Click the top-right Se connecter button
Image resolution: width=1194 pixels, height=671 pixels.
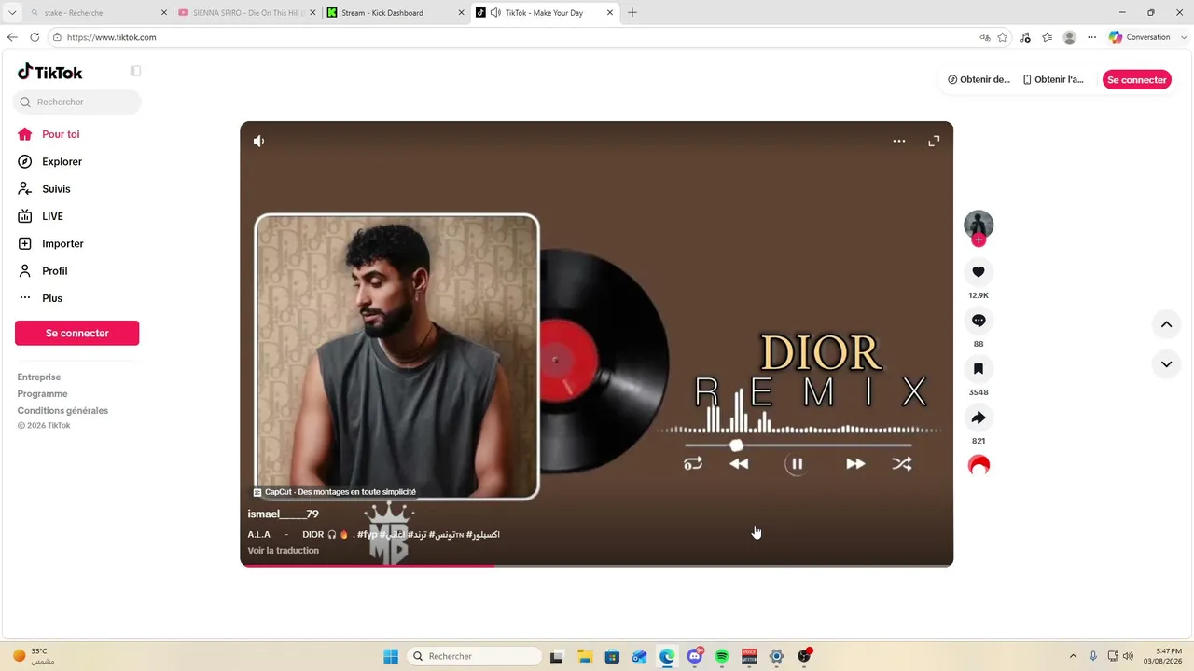pos(1137,80)
